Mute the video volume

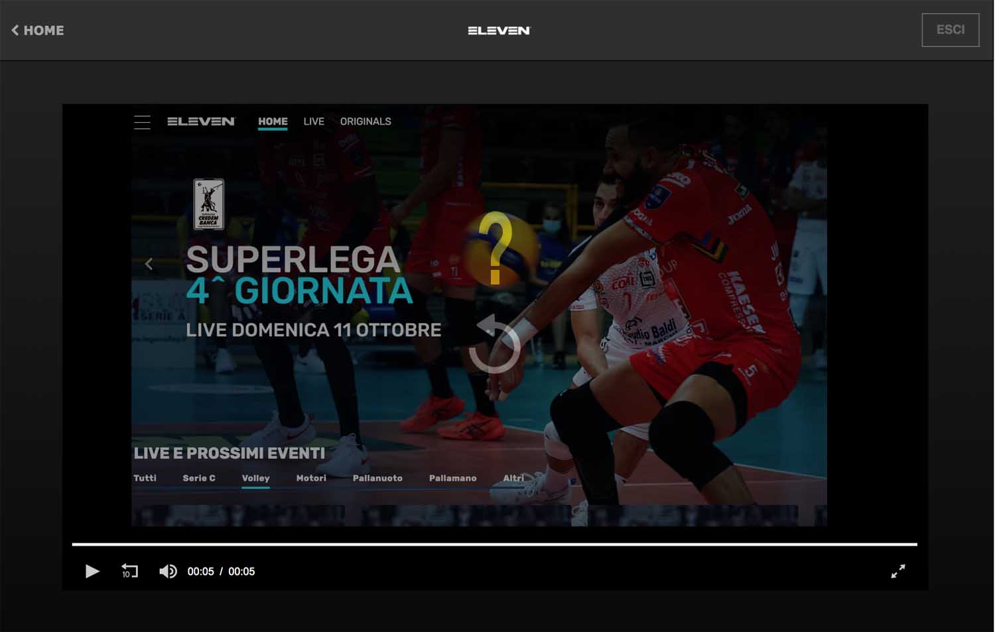[168, 571]
